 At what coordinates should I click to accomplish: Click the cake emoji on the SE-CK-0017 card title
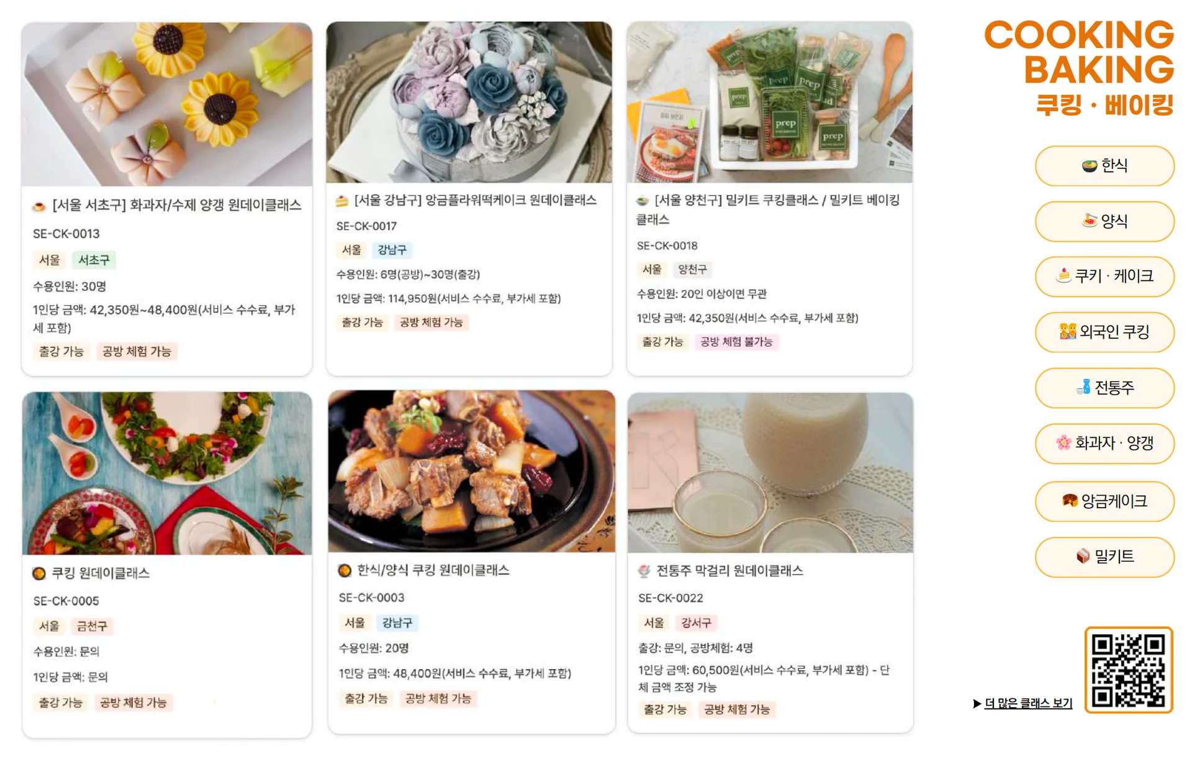coord(342,200)
